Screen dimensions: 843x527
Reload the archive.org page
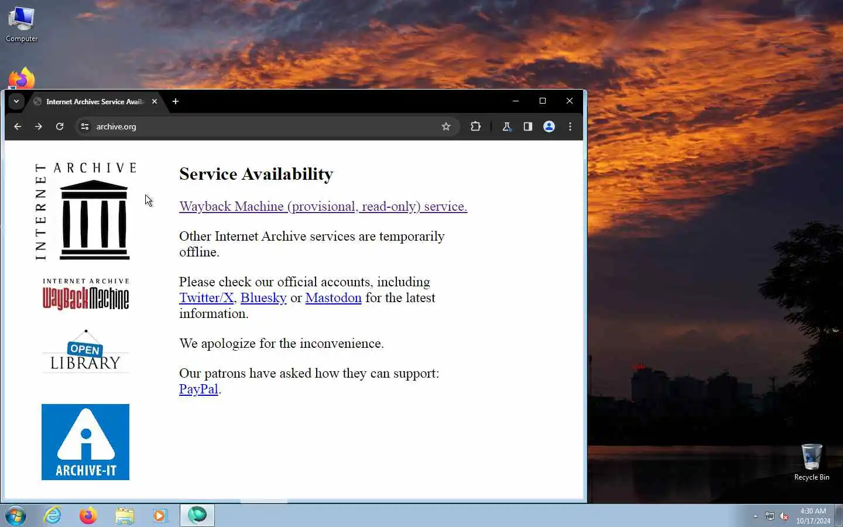pyautogui.click(x=60, y=126)
